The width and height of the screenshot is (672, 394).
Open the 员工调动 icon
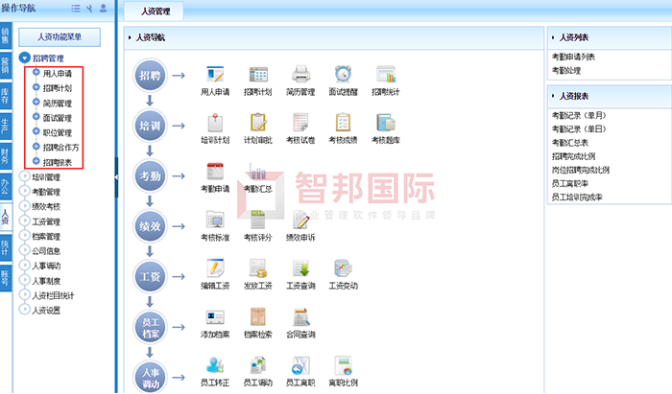tap(258, 365)
